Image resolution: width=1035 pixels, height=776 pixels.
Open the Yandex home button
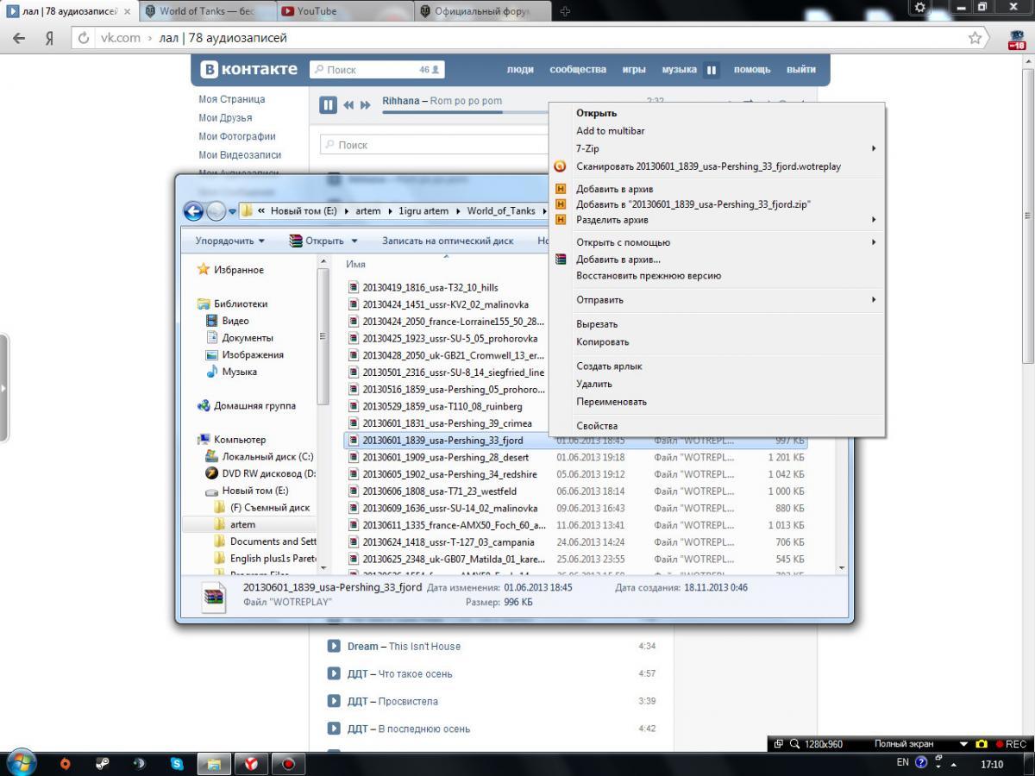pyautogui.click(x=50, y=39)
